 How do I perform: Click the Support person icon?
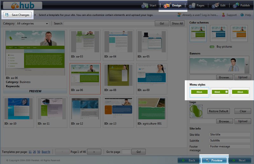point(223,15)
